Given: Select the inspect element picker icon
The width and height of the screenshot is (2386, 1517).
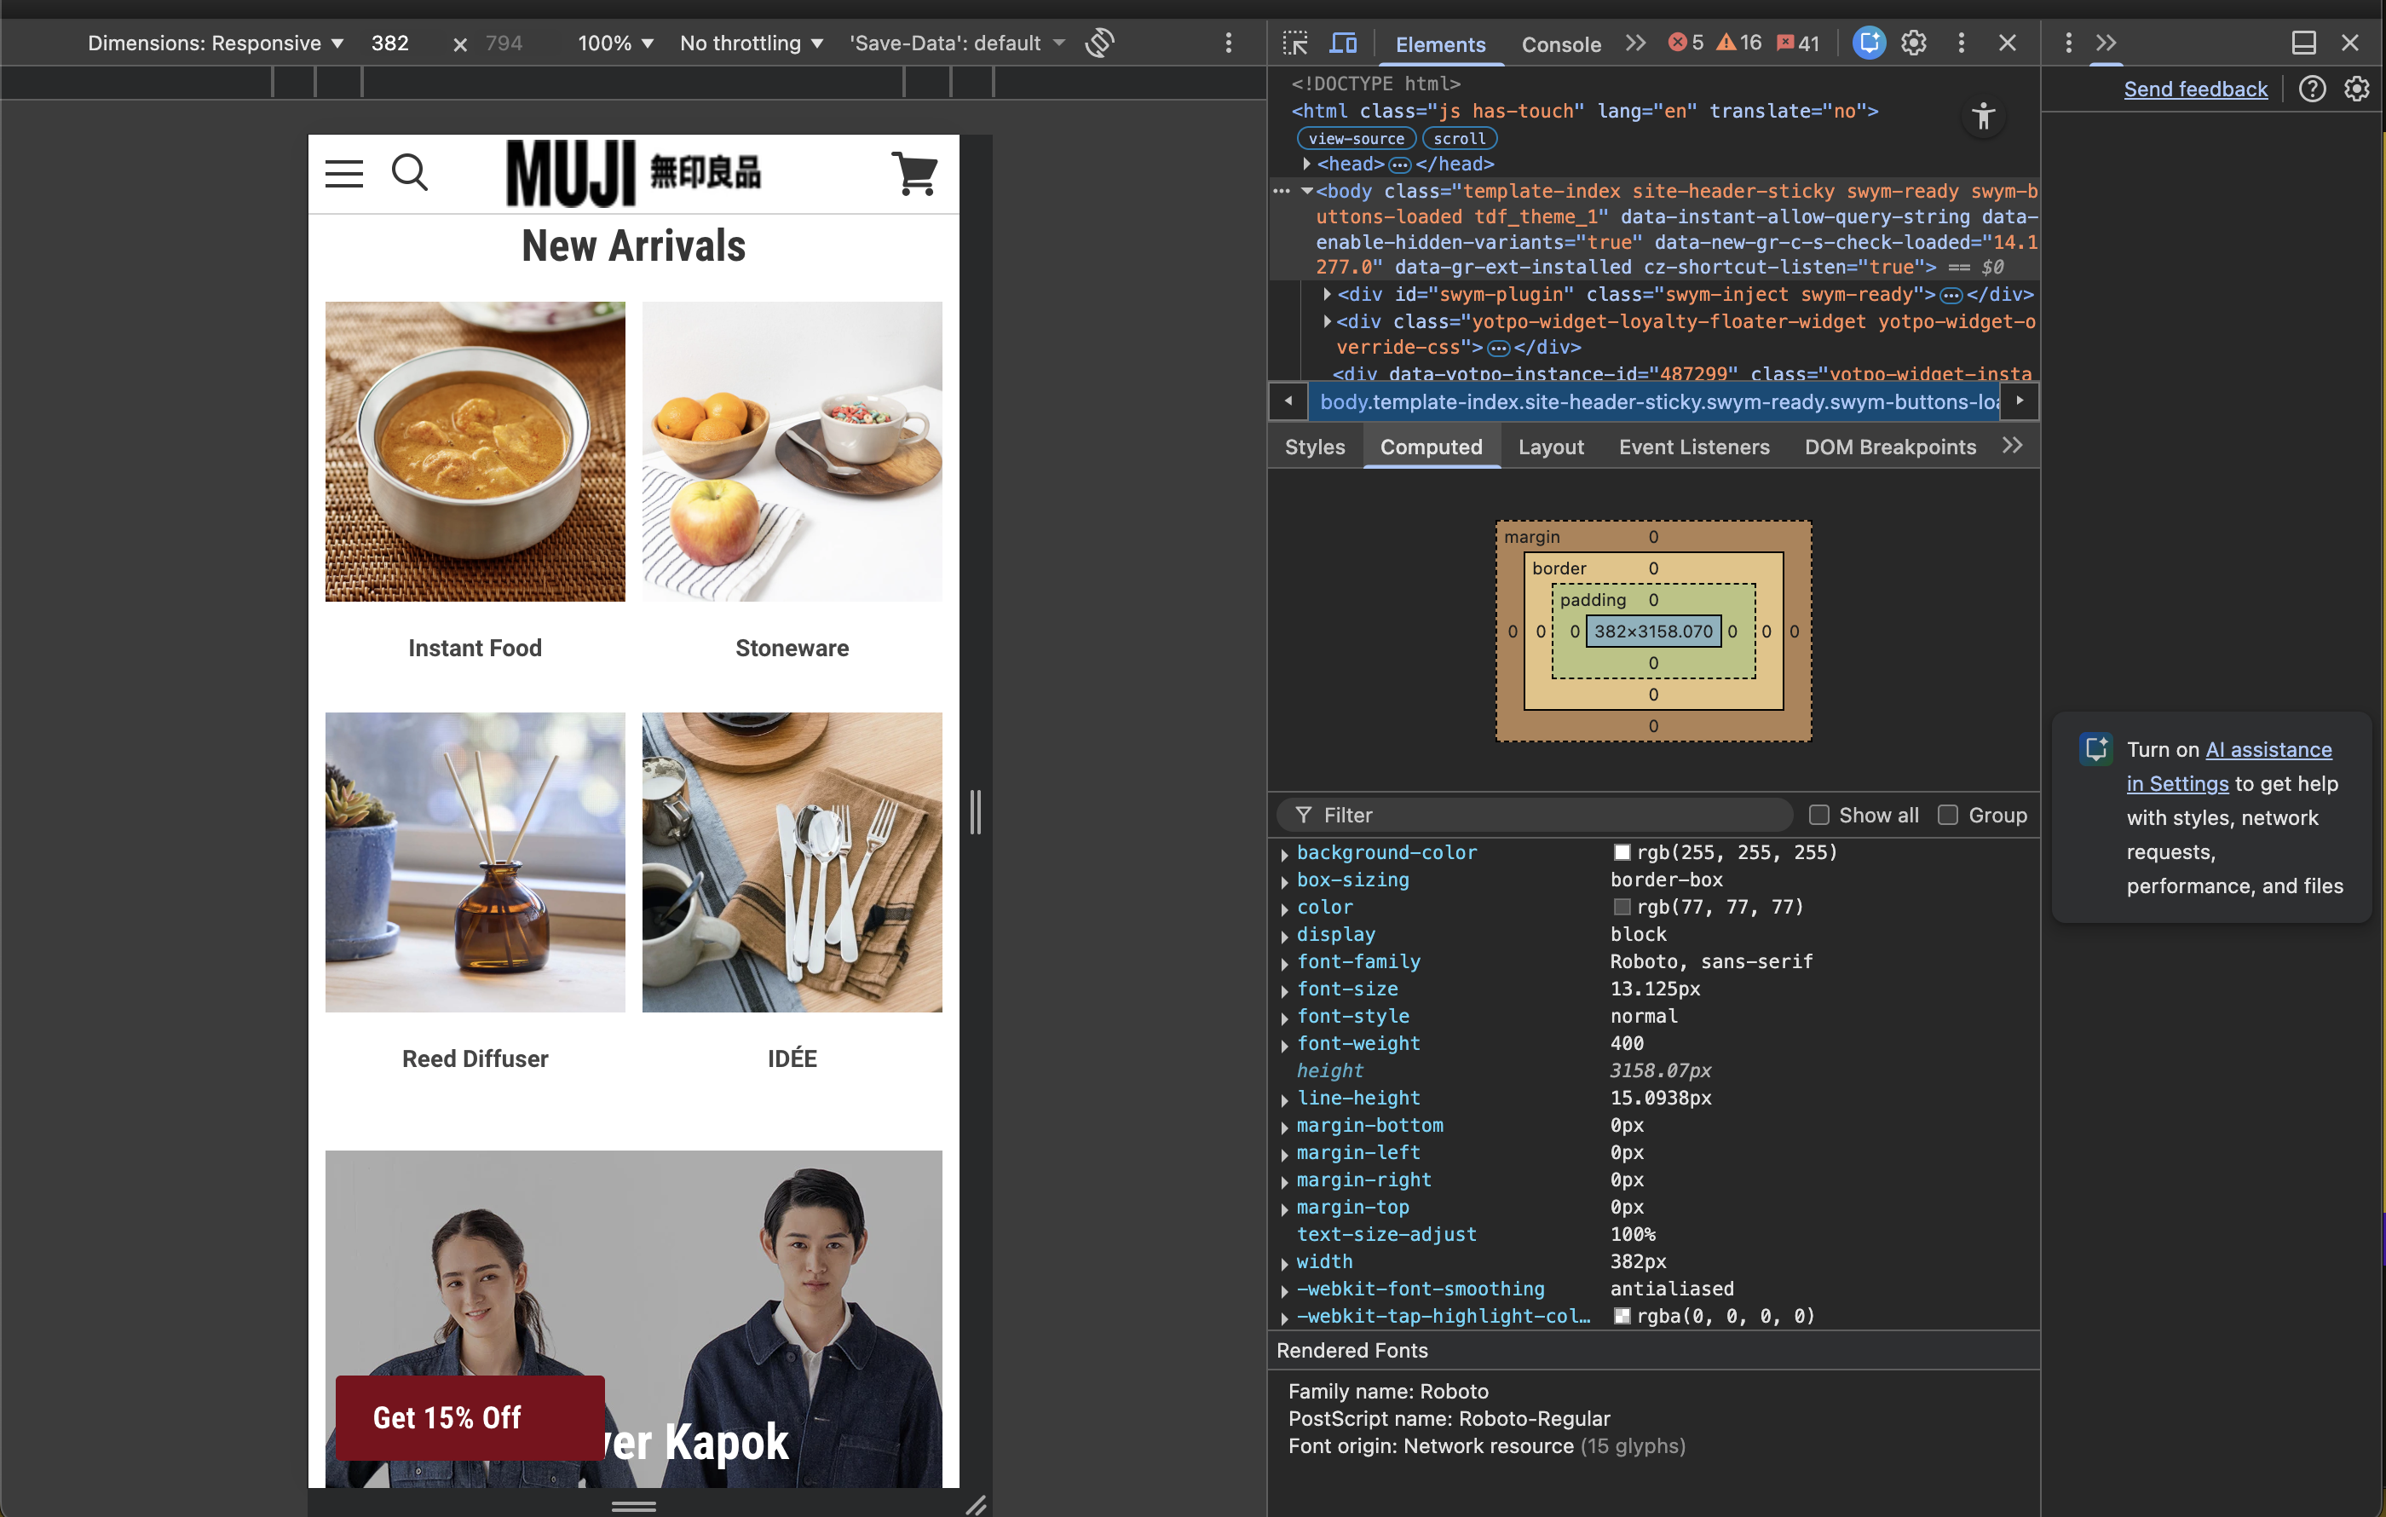Looking at the screenshot, I should [1295, 43].
